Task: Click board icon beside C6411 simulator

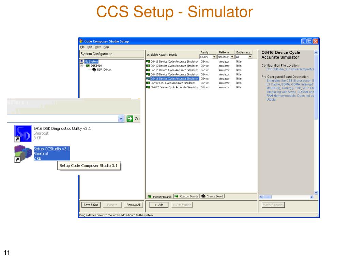Action: tap(148, 62)
